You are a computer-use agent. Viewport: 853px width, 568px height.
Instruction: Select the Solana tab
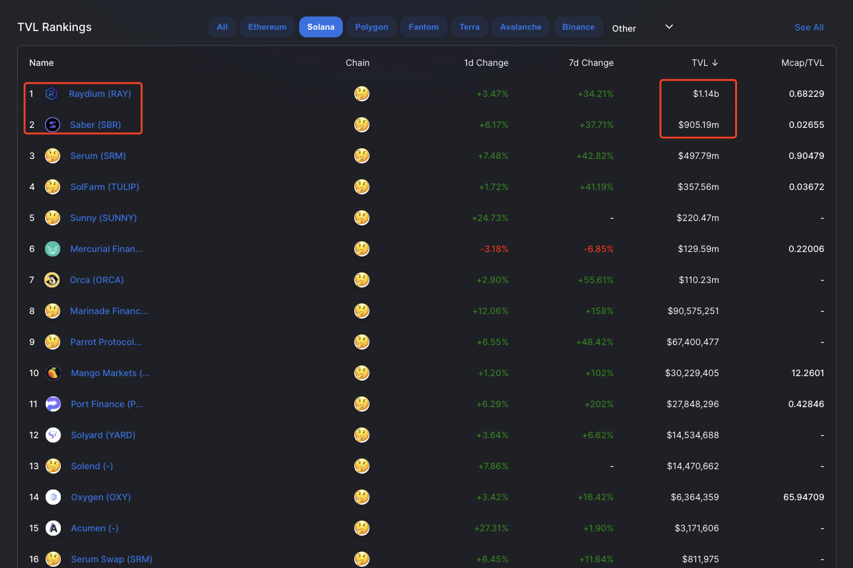[x=321, y=27]
